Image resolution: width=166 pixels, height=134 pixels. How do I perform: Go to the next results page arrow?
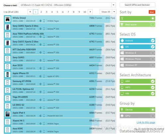pyautogui.click(x=90, y=12)
